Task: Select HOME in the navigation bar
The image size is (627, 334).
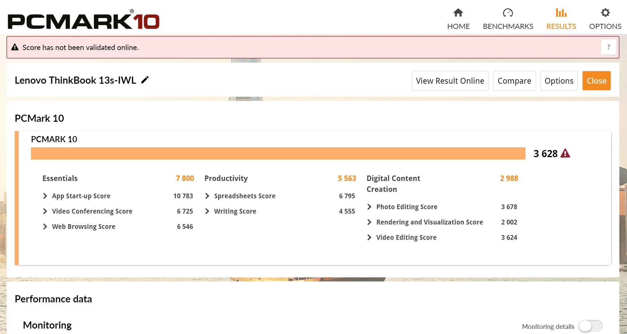Action: click(458, 26)
